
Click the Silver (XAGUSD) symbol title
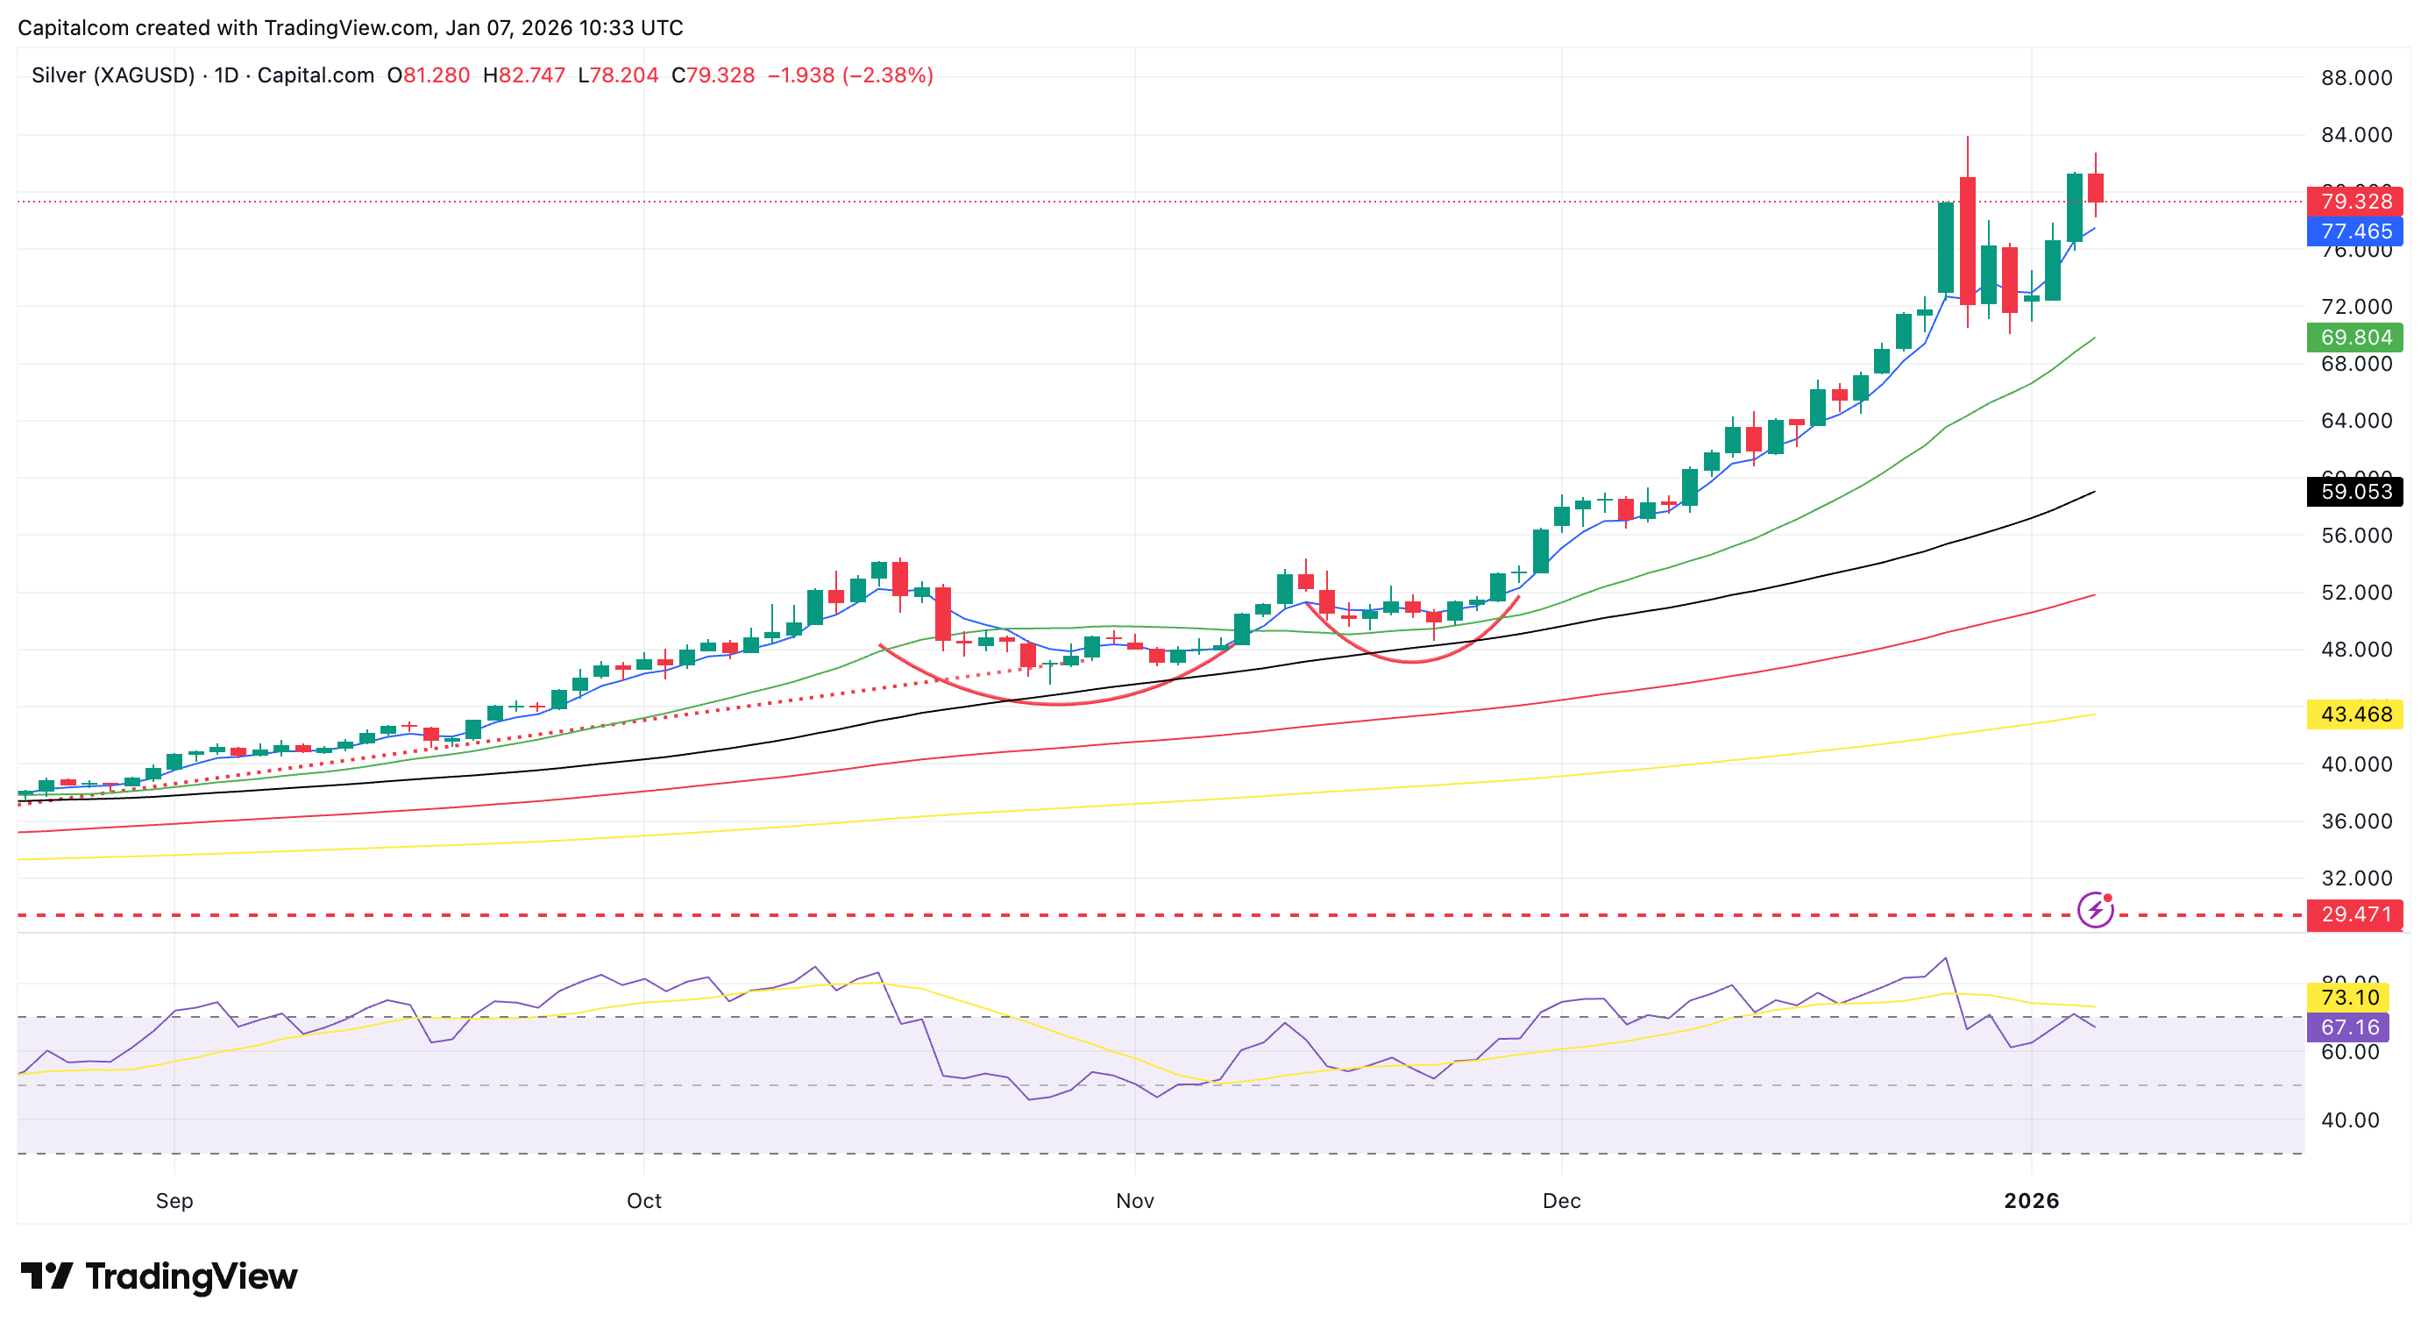point(113,75)
